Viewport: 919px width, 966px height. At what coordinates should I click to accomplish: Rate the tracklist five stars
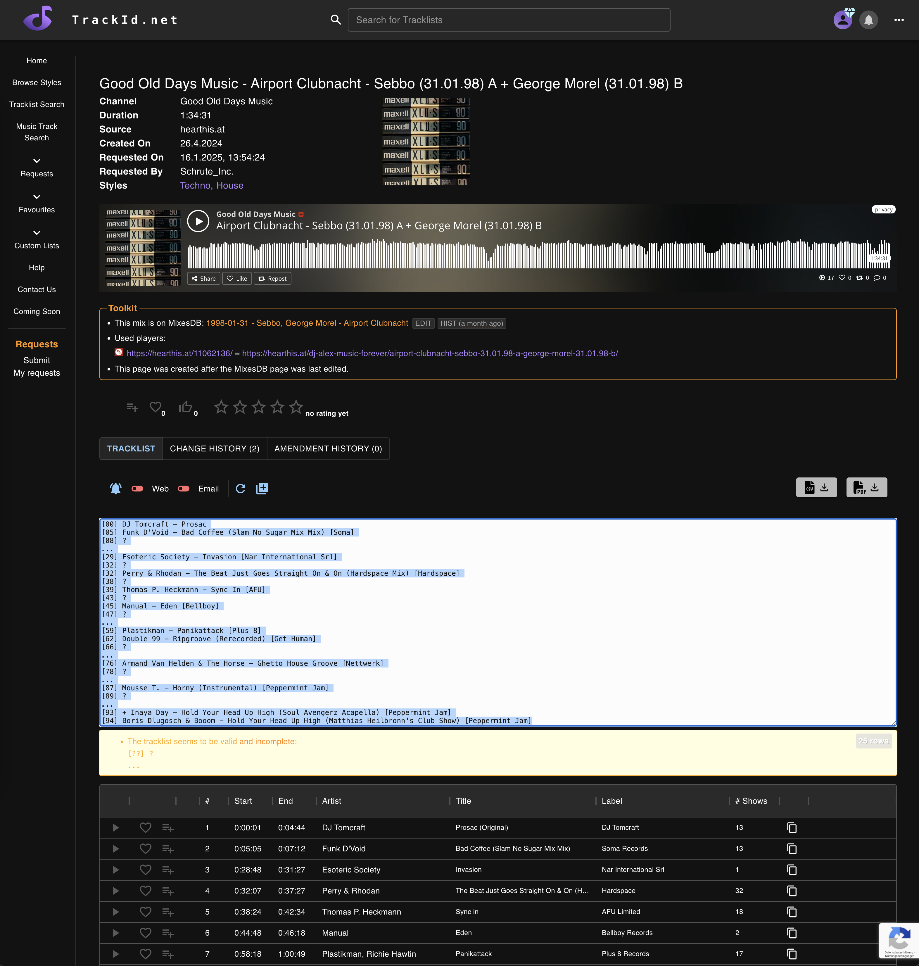[296, 407]
